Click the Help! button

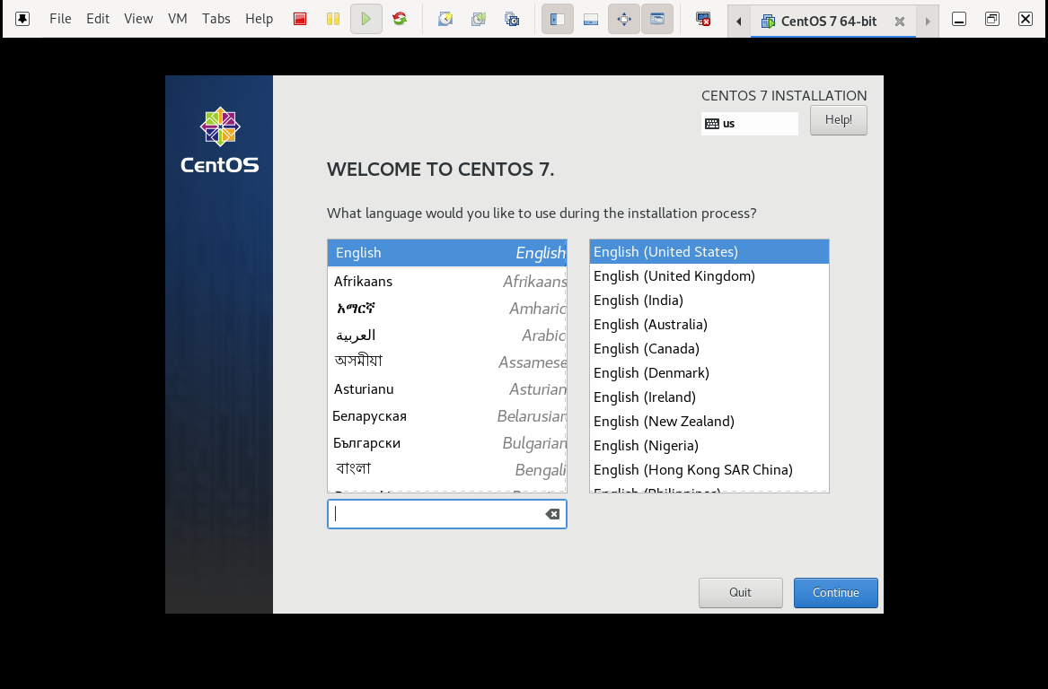tap(838, 120)
